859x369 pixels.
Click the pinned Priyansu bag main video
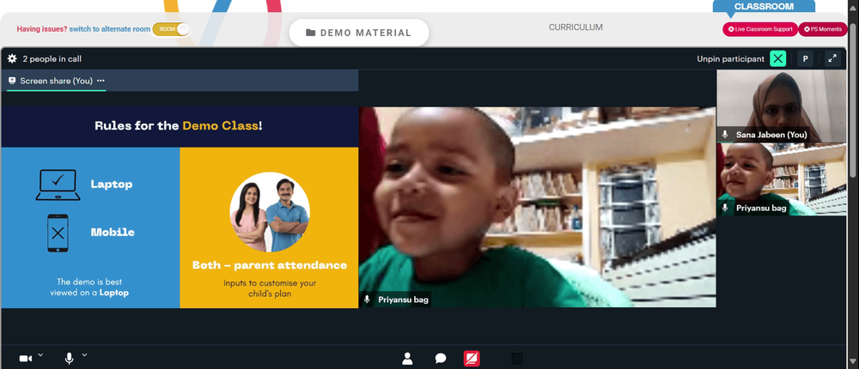point(538,207)
